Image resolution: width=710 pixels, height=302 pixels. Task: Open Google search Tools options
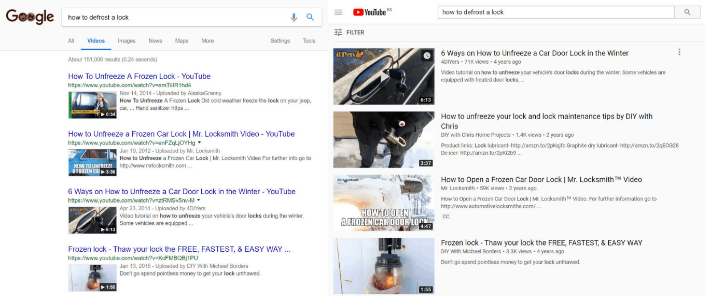pyautogui.click(x=309, y=41)
